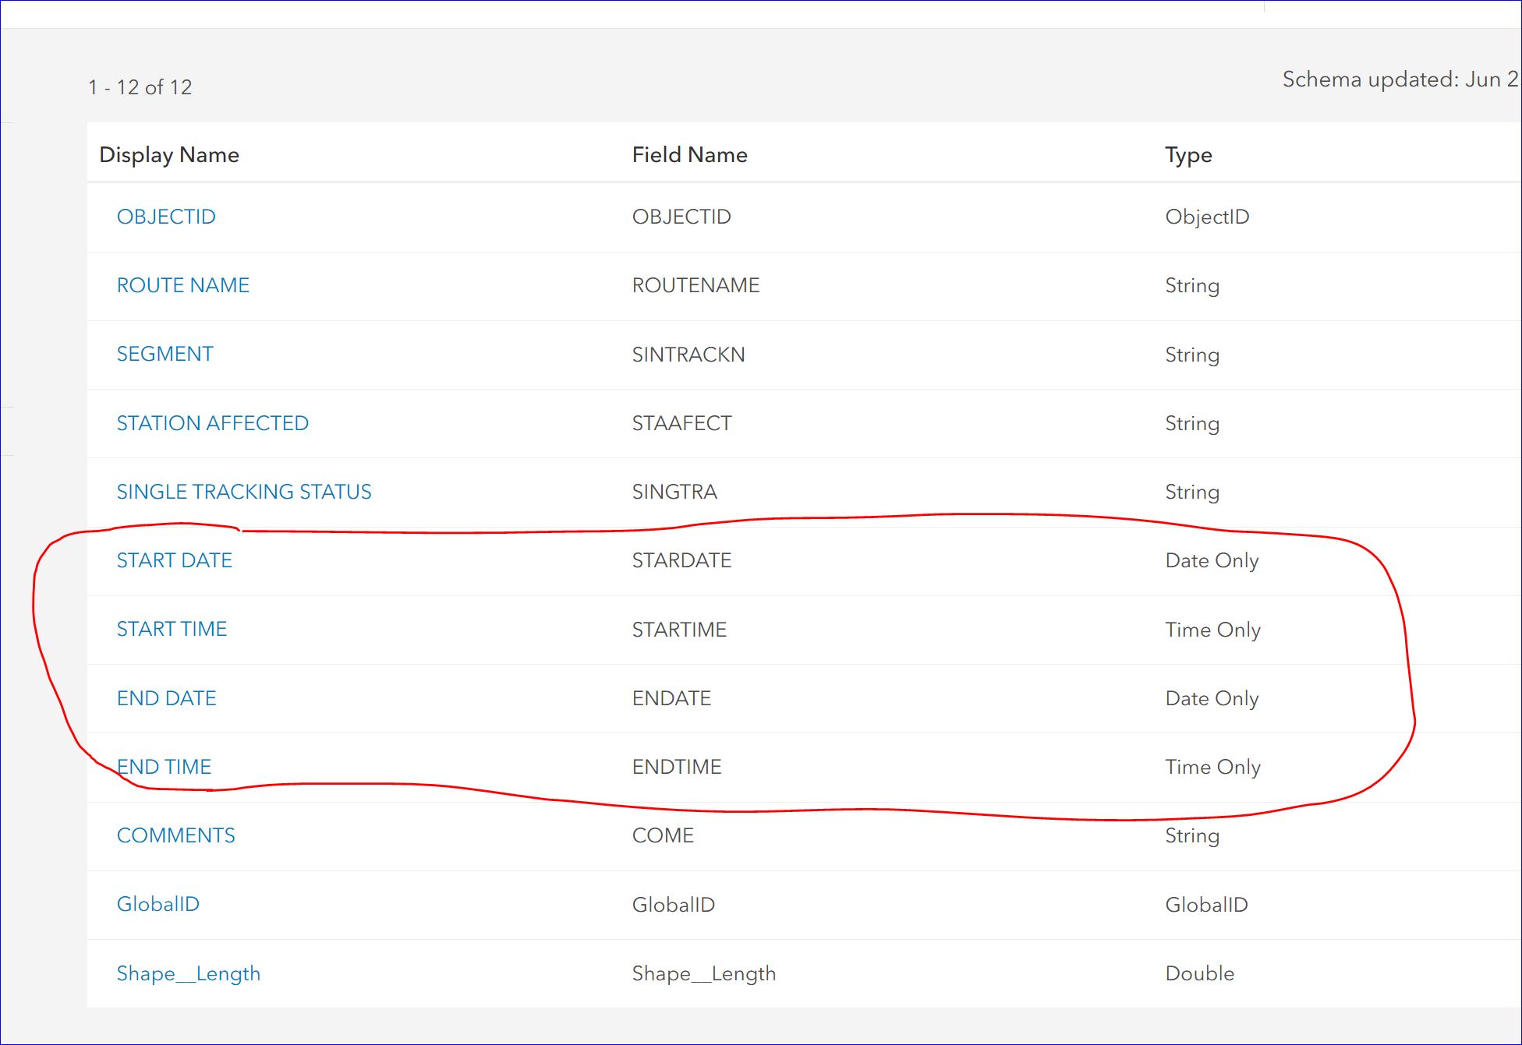1522x1045 pixels.
Task: Click the STARDATE field name cell
Action: coord(681,560)
